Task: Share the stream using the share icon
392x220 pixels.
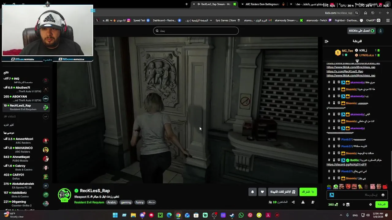Action: (x=293, y=202)
